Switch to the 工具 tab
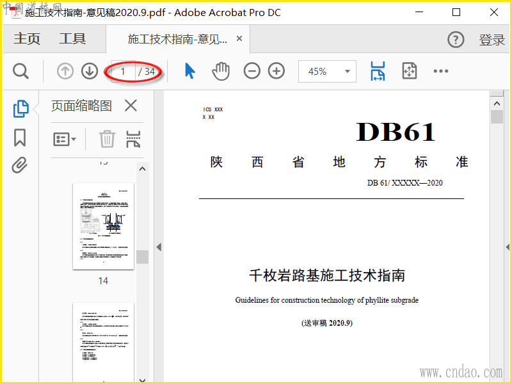The image size is (512, 384). pos(72,39)
